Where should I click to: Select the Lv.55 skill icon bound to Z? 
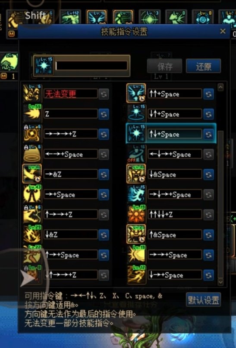click(32, 114)
